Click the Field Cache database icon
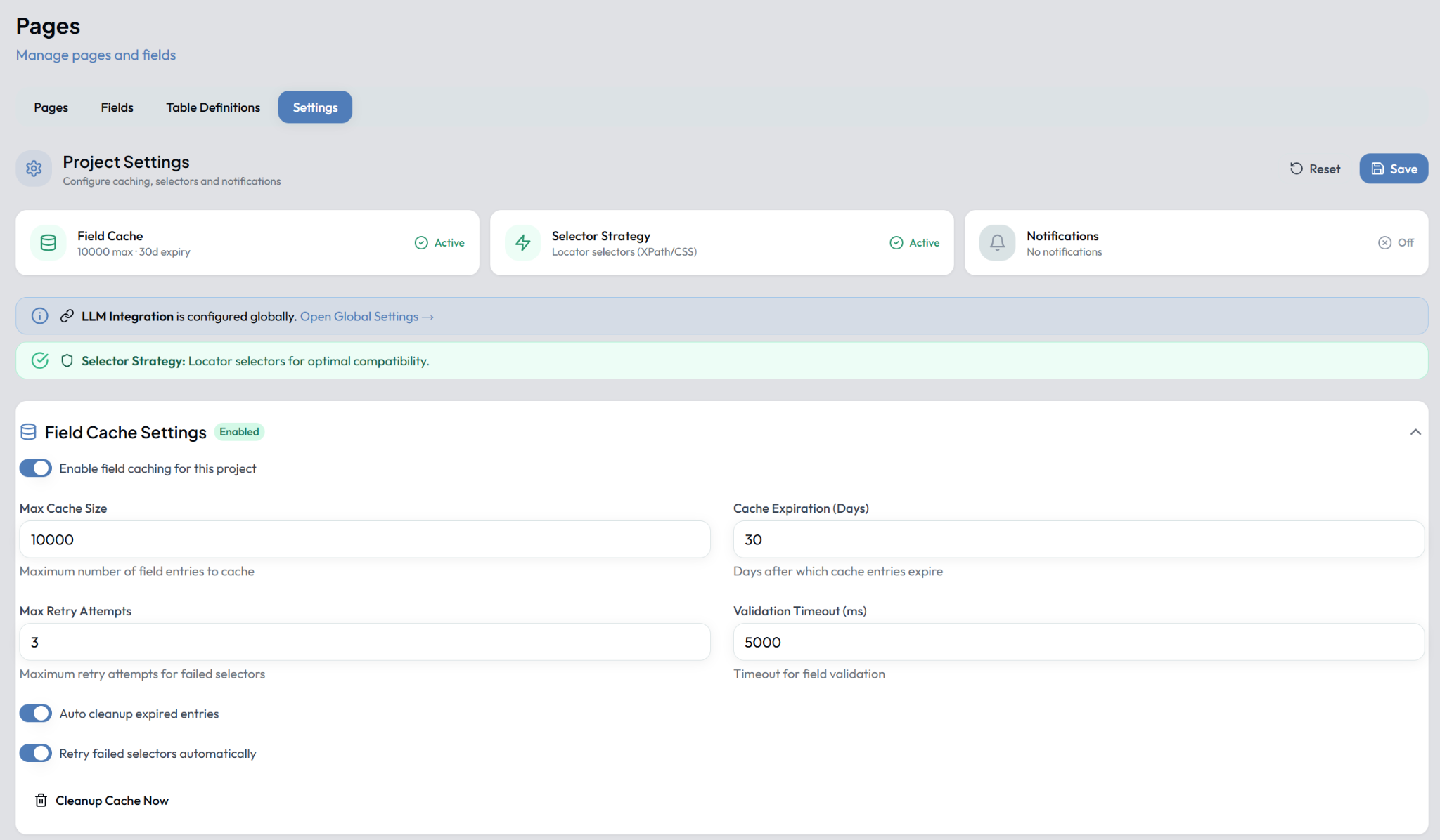The image size is (1440, 840). 49,243
